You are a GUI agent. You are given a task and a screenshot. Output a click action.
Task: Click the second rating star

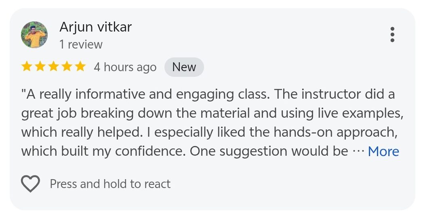(40, 67)
